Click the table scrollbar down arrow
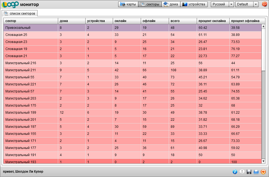269x177 pixels. coord(263,161)
